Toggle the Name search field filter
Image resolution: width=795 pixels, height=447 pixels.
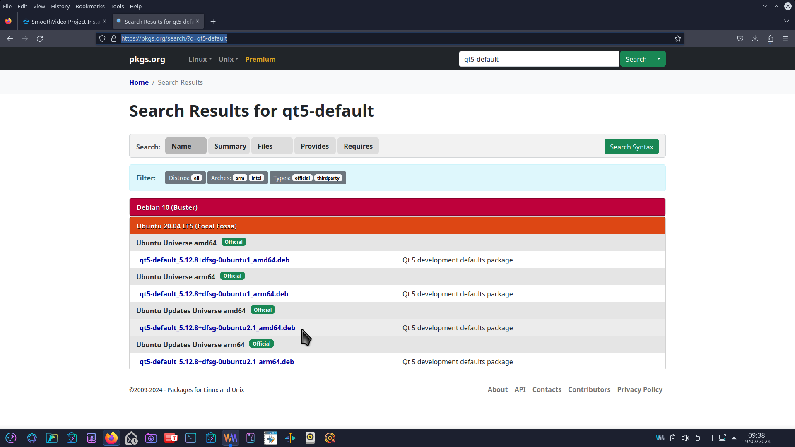pos(185,146)
